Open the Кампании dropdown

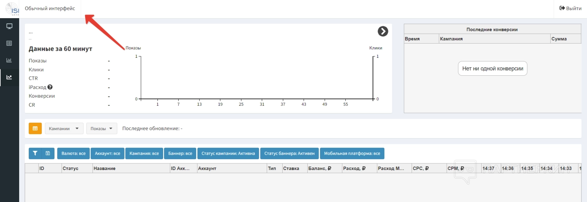pyautogui.click(x=64, y=128)
